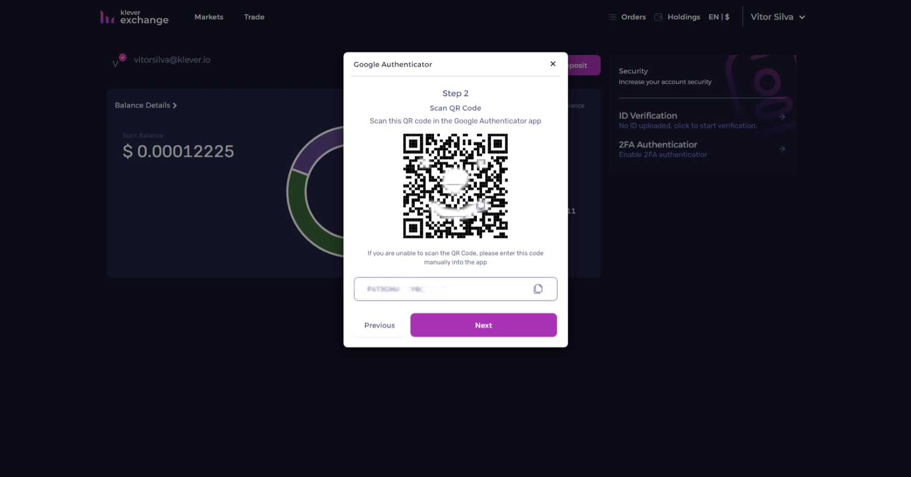Viewport: 911px width, 477px height.
Task: Expand Balance Details
Action: point(146,105)
